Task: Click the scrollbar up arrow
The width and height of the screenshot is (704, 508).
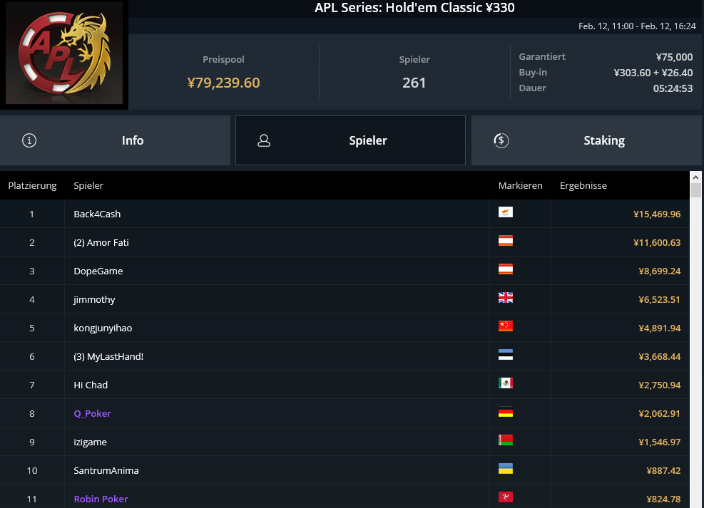Action: coord(695,177)
